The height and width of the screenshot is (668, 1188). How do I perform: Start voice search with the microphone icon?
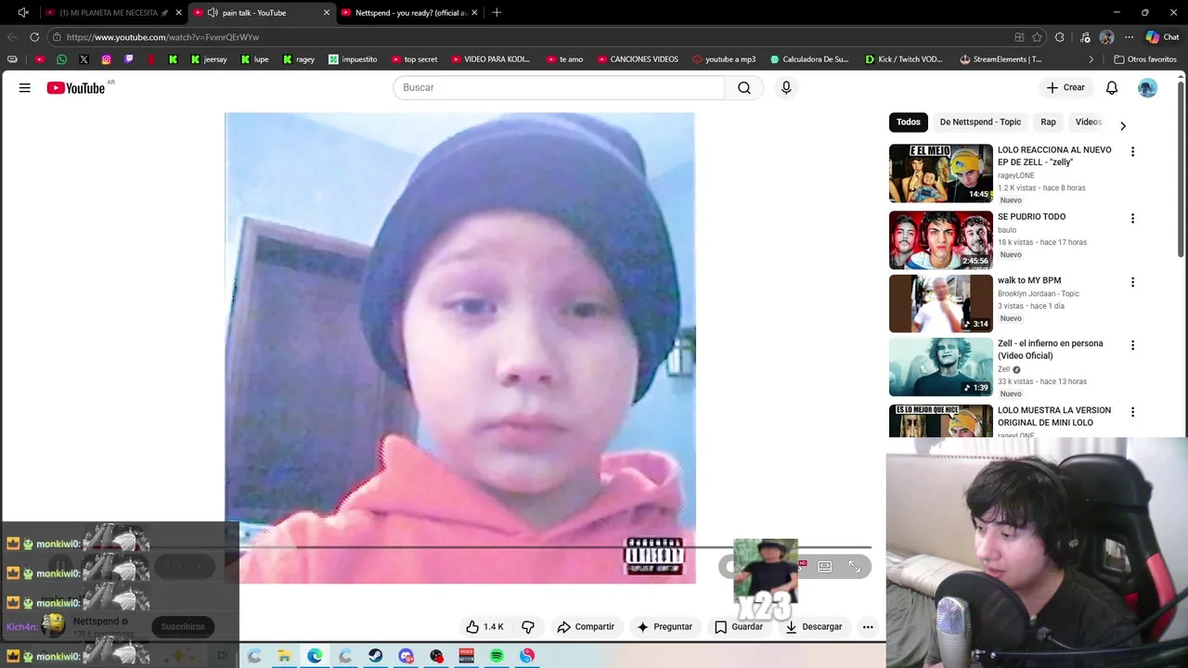click(786, 87)
